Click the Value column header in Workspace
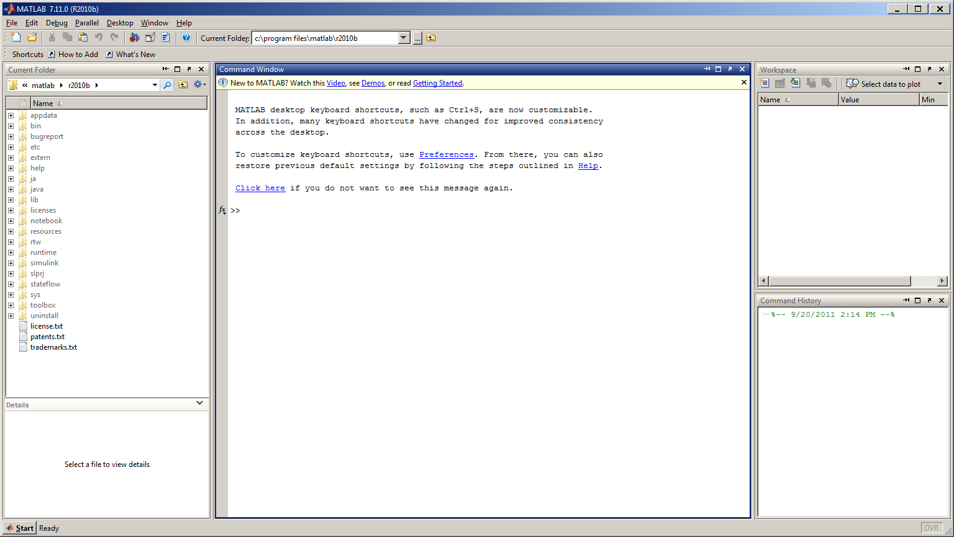This screenshot has width=954, height=537. [878, 99]
